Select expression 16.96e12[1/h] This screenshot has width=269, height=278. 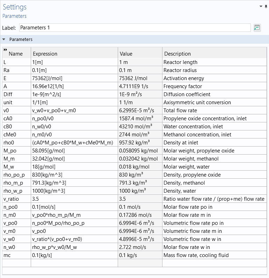(x=74, y=86)
